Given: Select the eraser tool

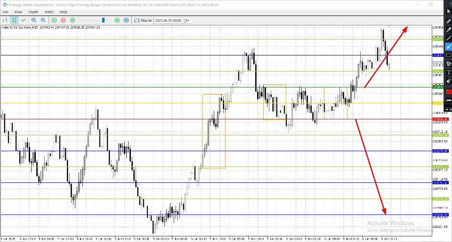Looking at the screenshot, I should (x=449, y=81).
